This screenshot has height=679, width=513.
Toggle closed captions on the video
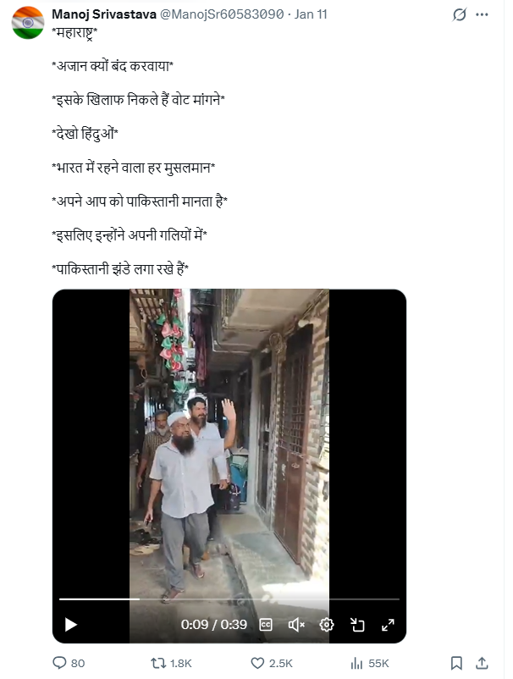coord(265,625)
